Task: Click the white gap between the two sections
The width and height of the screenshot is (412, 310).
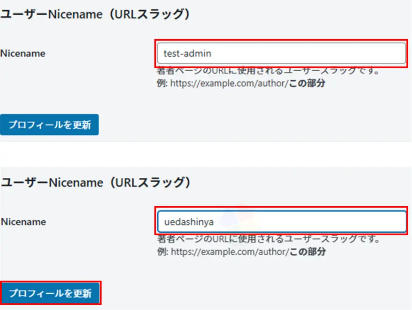Action: 206,155
